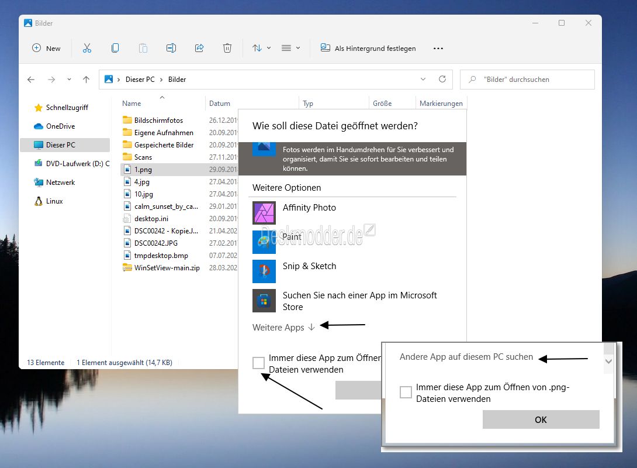Select the file 10.jpg
Viewport: 637px width, 468px height.
point(138,194)
